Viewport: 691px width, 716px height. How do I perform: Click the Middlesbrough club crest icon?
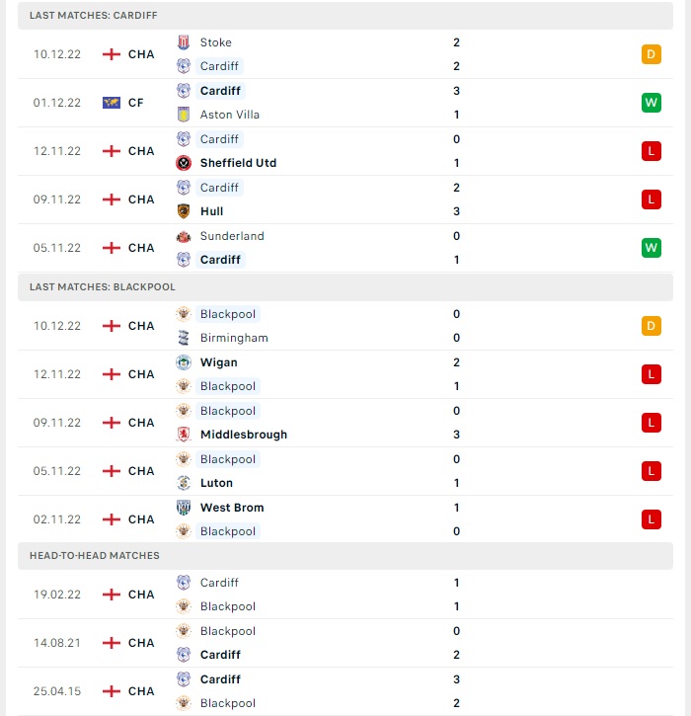coord(184,435)
